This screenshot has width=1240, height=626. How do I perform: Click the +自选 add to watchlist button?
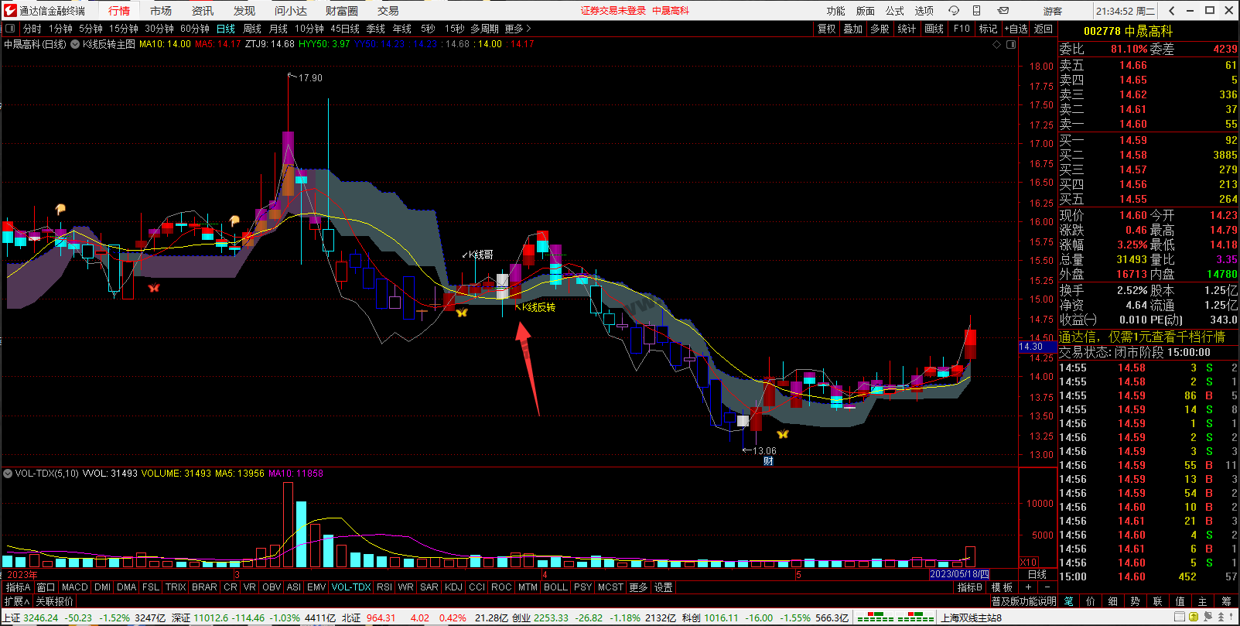(1016, 29)
